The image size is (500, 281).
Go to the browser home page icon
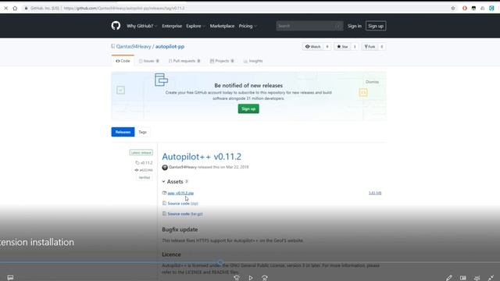(15, 9)
